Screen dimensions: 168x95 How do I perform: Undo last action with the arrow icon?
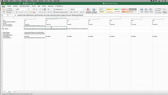30,3
